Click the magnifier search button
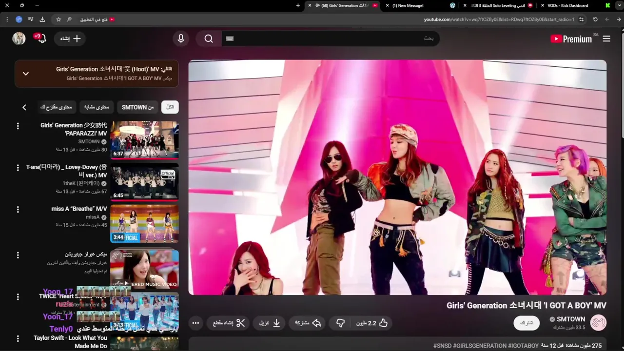Image resolution: width=624 pixels, height=351 pixels. point(209,39)
